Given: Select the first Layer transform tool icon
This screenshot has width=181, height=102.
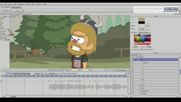Looking at the screenshot, I should (1, 29).
